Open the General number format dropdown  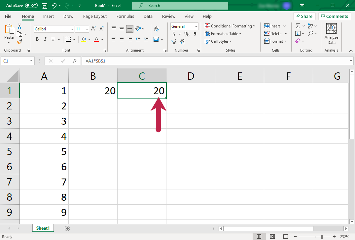pyautogui.click(x=196, y=26)
